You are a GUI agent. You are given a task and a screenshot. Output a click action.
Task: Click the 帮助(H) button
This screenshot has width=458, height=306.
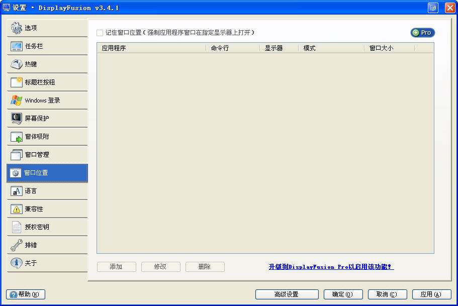pyautogui.click(x=26, y=294)
